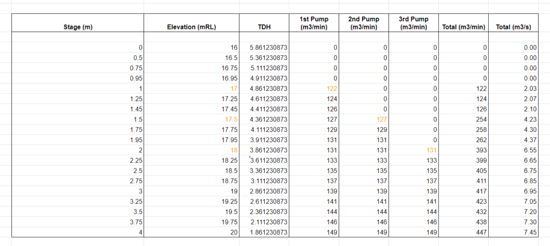Click the total cell showing 254
This screenshot has height=246, width=550.
[x=464, y=120]
